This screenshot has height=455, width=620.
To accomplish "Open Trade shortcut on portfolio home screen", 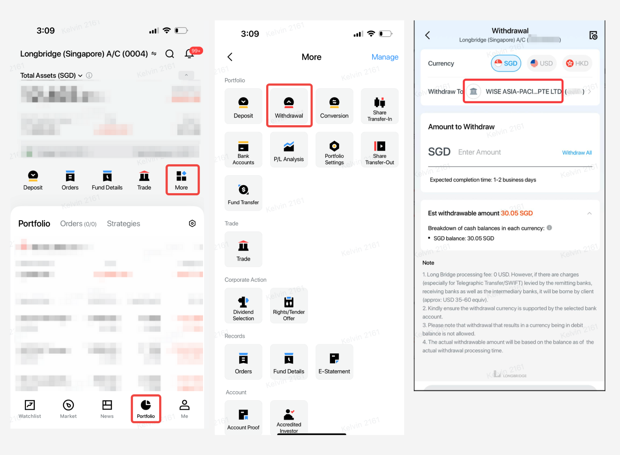I will (144, 180).
